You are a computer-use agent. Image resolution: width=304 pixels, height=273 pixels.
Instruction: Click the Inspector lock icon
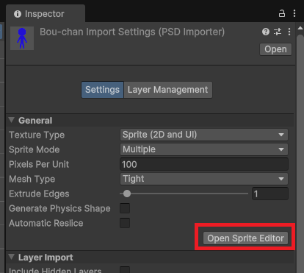pyautogui.click(x=282, y=13)
